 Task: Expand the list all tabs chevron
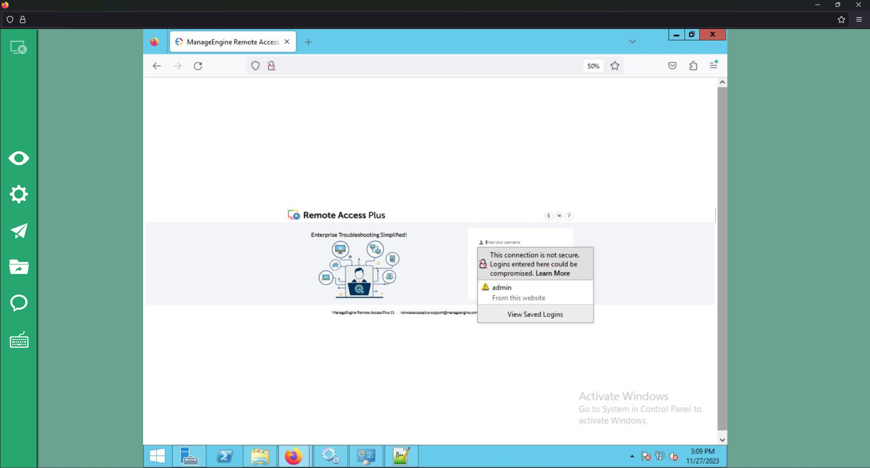[x=632, y=42]
